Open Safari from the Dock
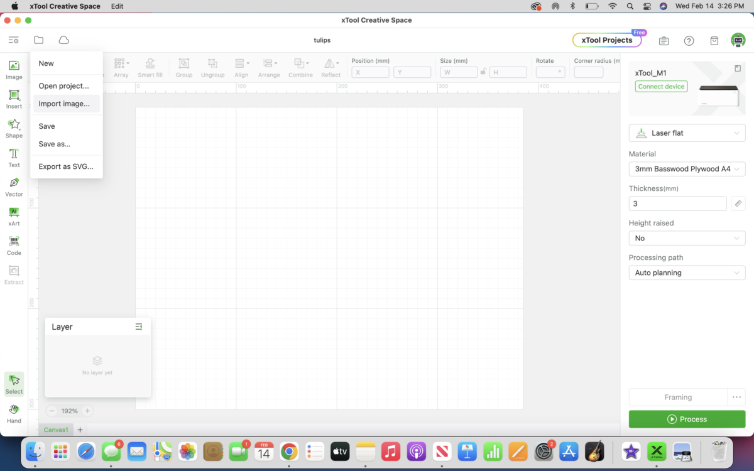The width and height of the screenshot is (754, 471). [86, 451]
